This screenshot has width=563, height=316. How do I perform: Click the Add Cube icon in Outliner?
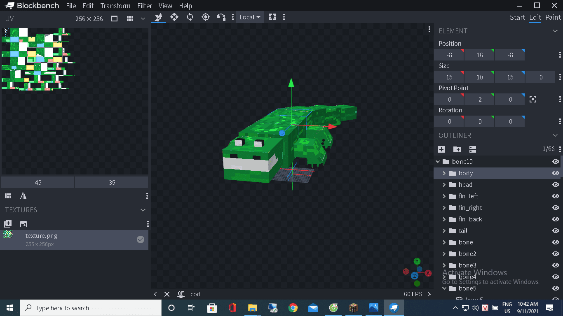pyautogui.click(x=441, y=149)
